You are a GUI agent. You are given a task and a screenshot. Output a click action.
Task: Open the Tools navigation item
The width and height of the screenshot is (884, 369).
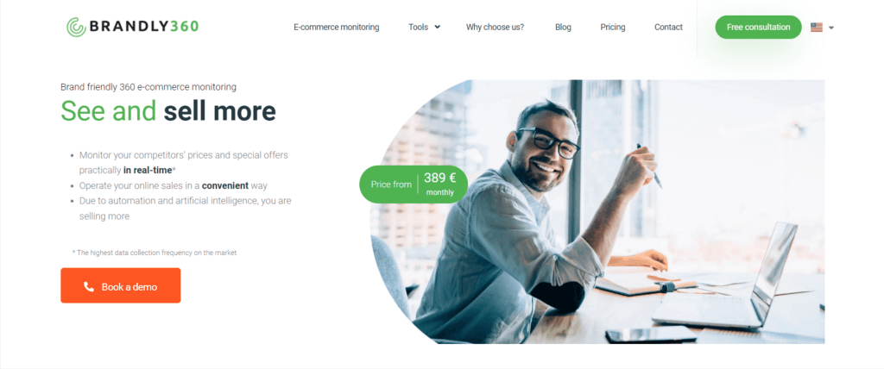point(419,27)
